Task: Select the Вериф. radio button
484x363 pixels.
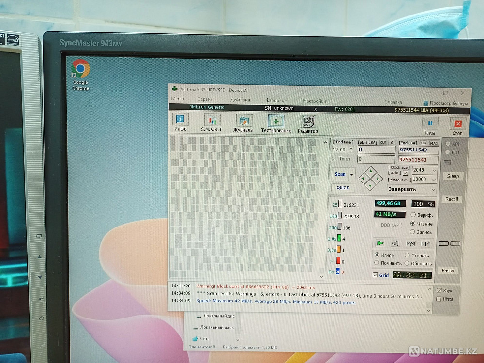Action: (413, 214)
